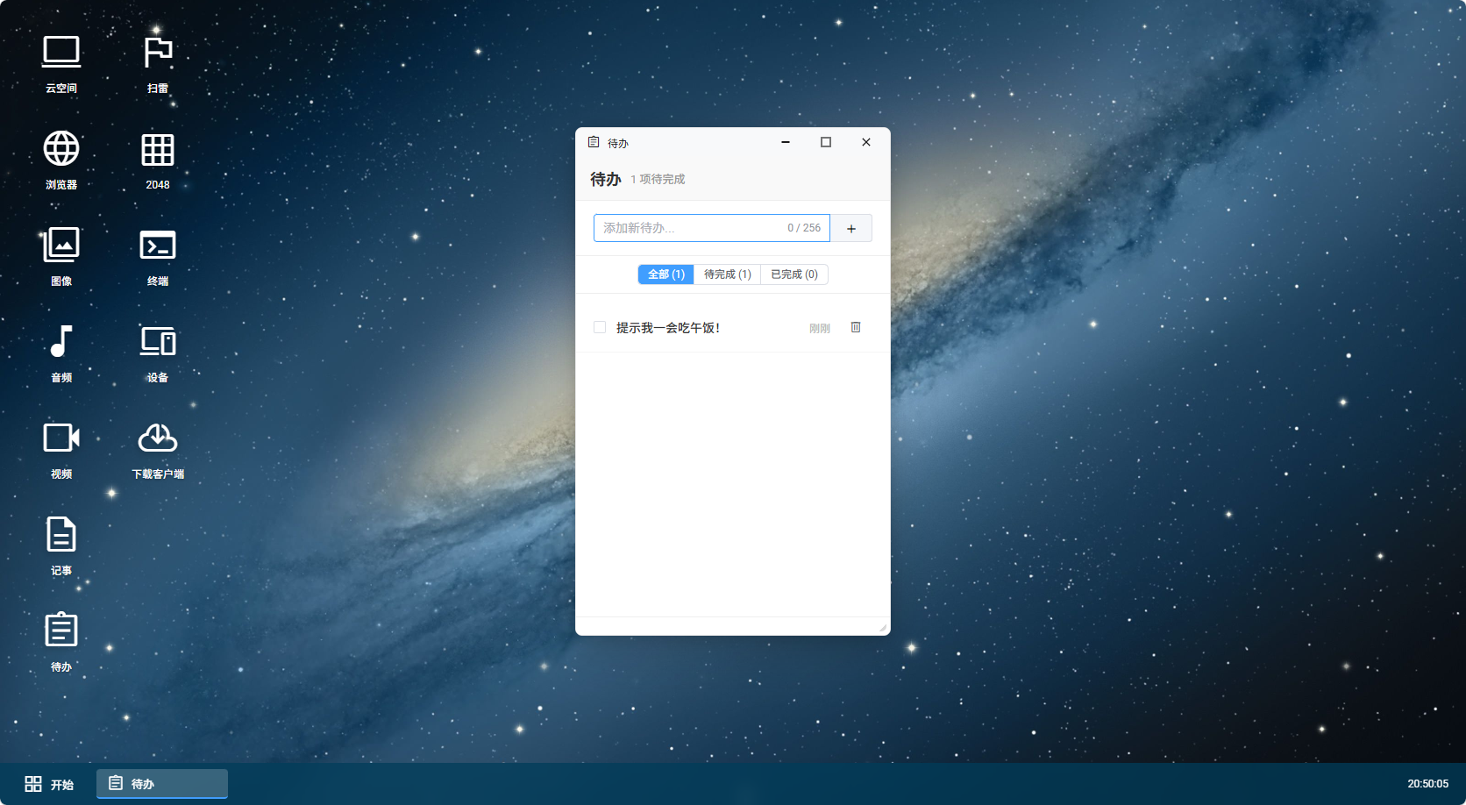This screenshot has height=805, width=1466.
Task: Check the 提示我一会吃午饭 checkbox
Action: click(600, 327)
